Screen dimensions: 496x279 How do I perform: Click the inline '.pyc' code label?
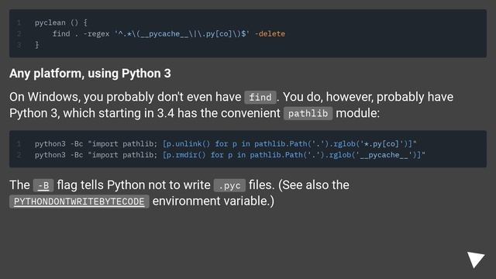(229, 185)
